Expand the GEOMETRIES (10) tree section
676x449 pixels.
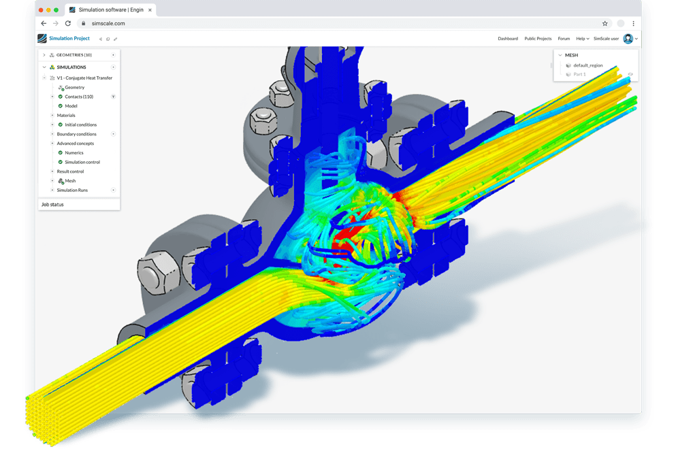(x=44, y=54)
